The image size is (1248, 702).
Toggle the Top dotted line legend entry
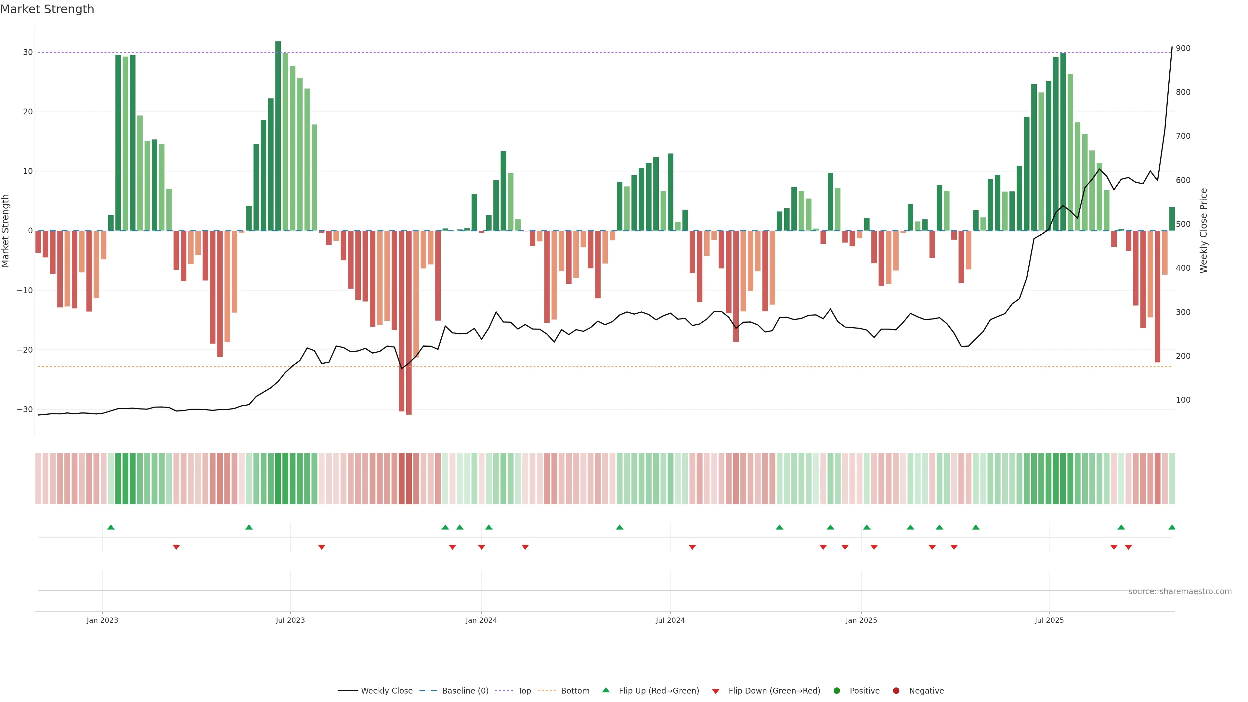click(524, 691)
